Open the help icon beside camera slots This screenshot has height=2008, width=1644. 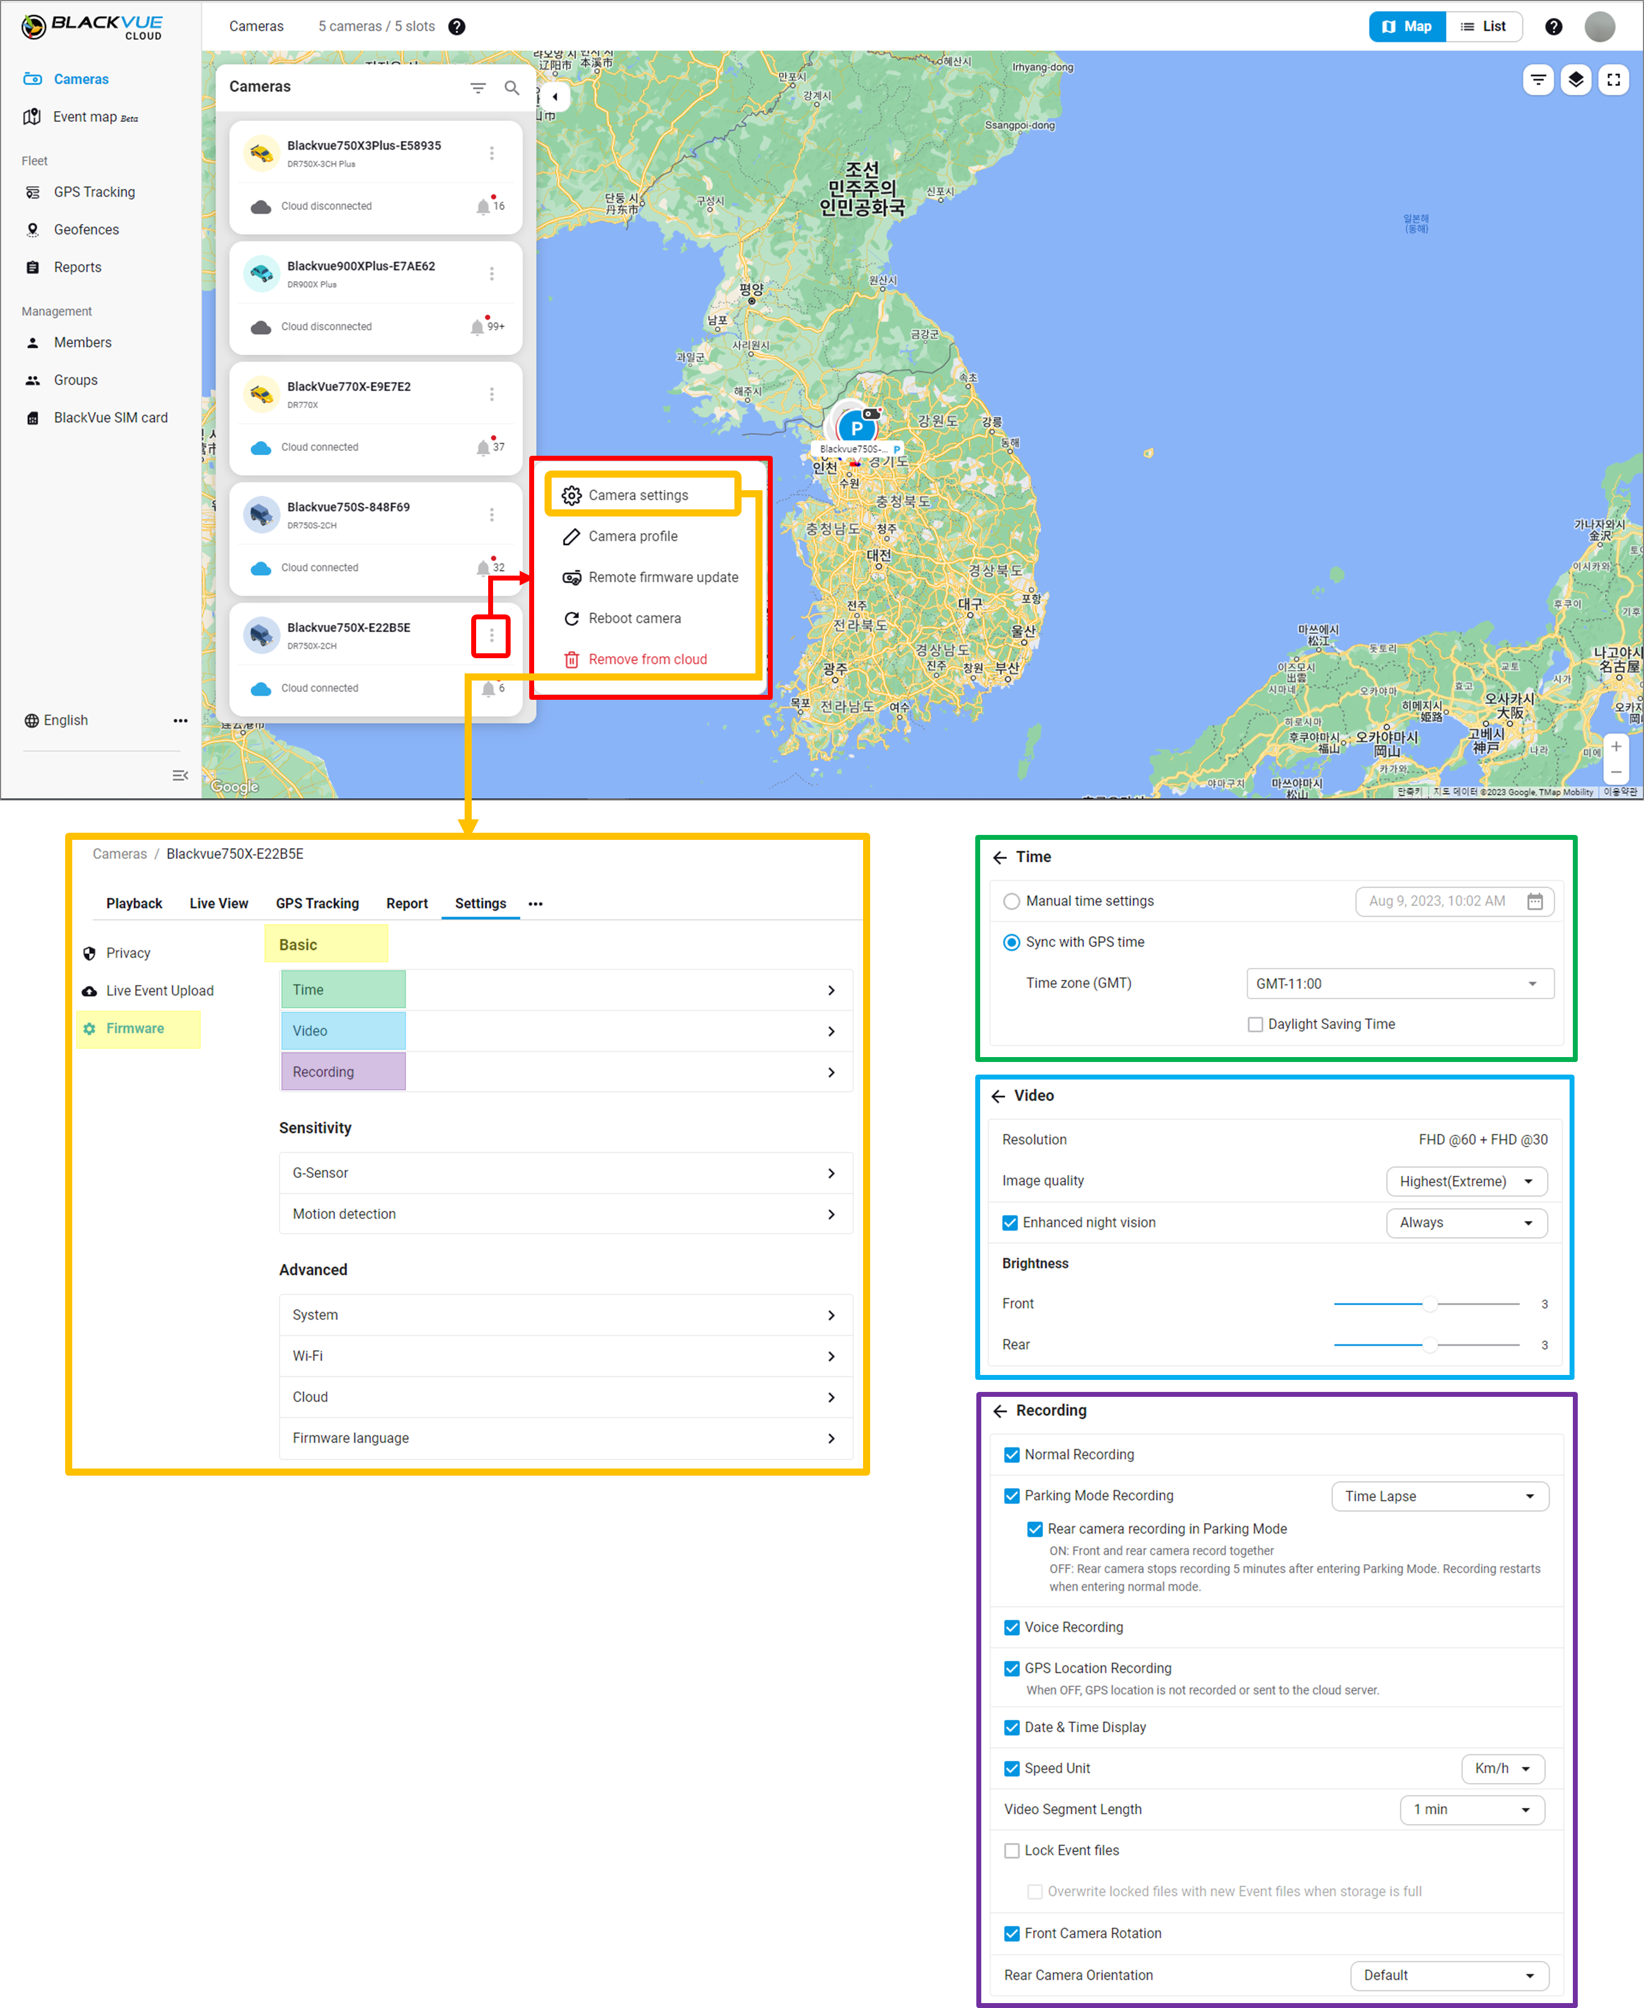456,26
